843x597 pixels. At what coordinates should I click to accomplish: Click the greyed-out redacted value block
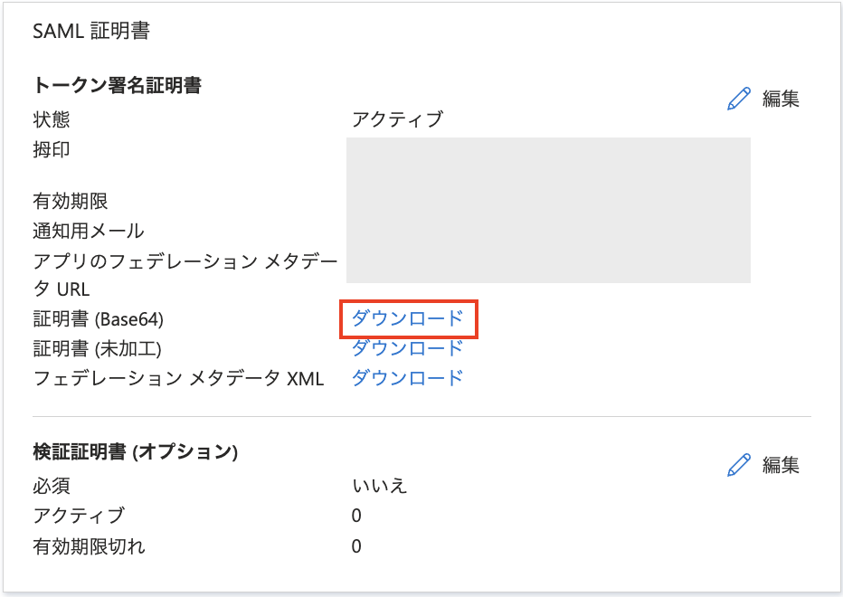coord(548,210)
